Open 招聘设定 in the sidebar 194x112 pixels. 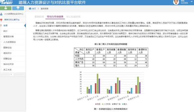pyautogui.click(x=8, y=59)
